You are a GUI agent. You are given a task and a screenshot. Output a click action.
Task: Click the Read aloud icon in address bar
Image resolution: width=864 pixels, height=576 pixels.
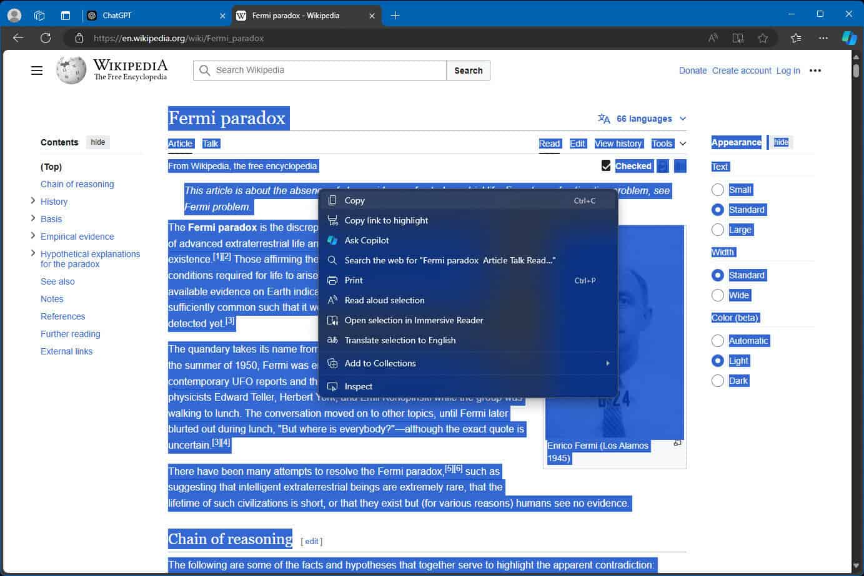(712, 37)
